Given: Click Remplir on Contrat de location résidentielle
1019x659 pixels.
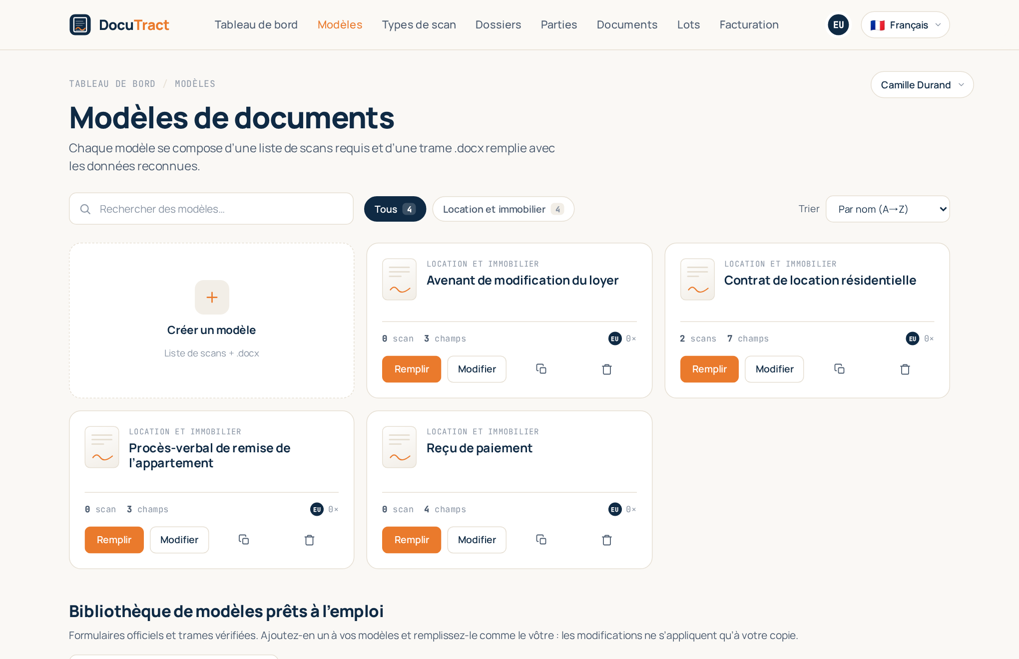Looking at the screenshot, I should coord(709,369).
